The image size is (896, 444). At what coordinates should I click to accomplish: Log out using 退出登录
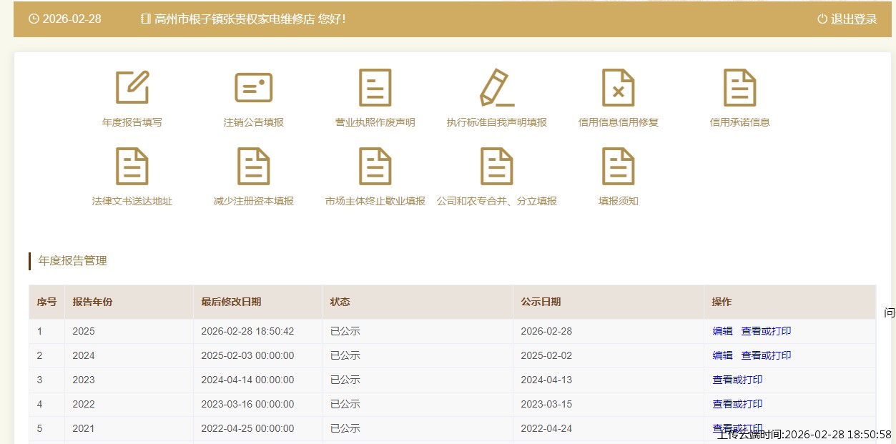pos(847,19)
